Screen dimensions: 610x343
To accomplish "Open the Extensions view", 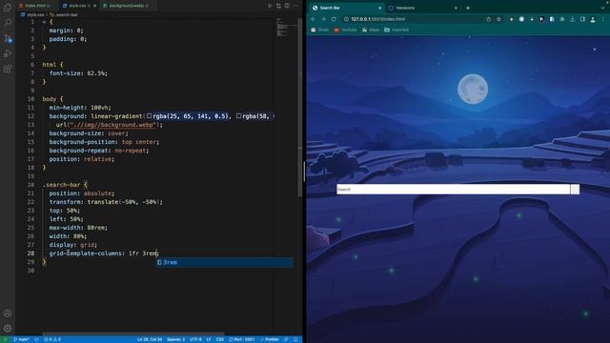I will [x=8, y=69].
